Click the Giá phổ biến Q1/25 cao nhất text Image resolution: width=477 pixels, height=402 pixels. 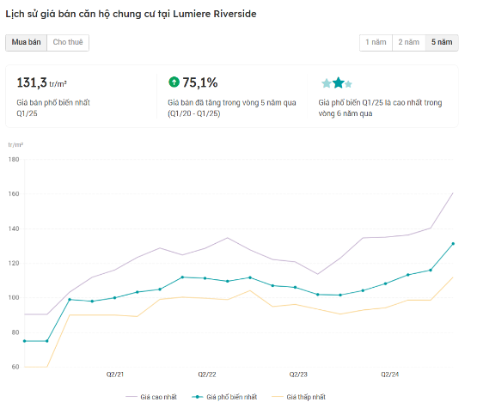coord(380,108)
